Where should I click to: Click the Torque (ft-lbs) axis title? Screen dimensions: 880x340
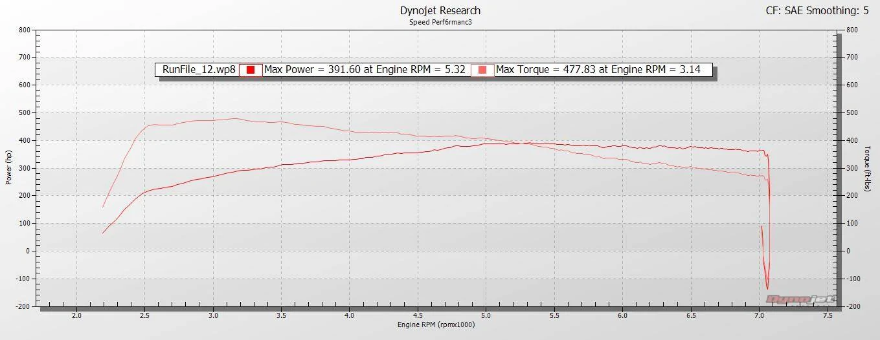point(868,167)
